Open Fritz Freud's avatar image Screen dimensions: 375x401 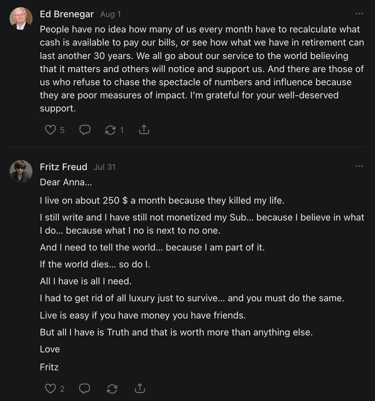pyautogui.click(x=21, y=171)
